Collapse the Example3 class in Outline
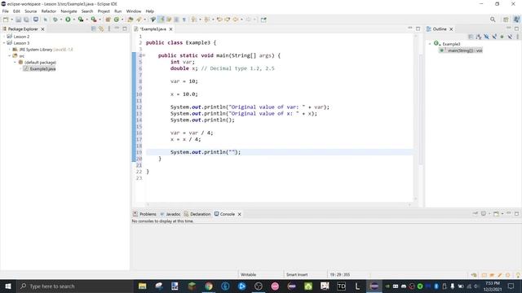Image resolution: width=522 pixels, height=293 pixels. (x=430, y=44)
